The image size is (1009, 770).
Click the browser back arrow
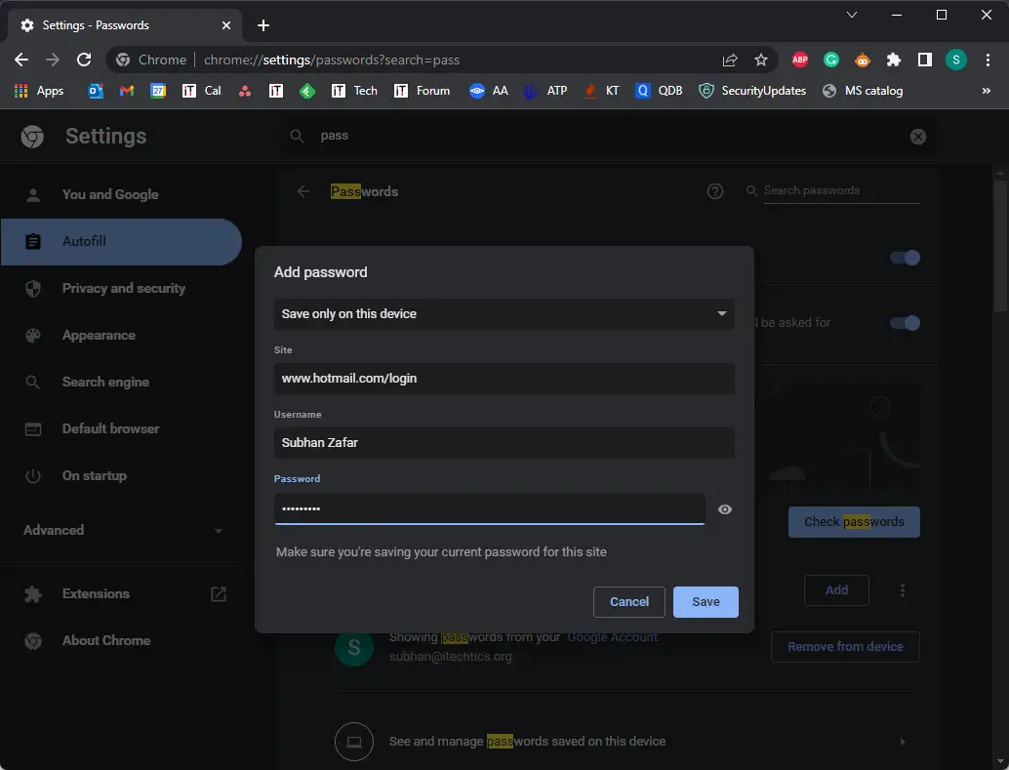tap(21, 60)
